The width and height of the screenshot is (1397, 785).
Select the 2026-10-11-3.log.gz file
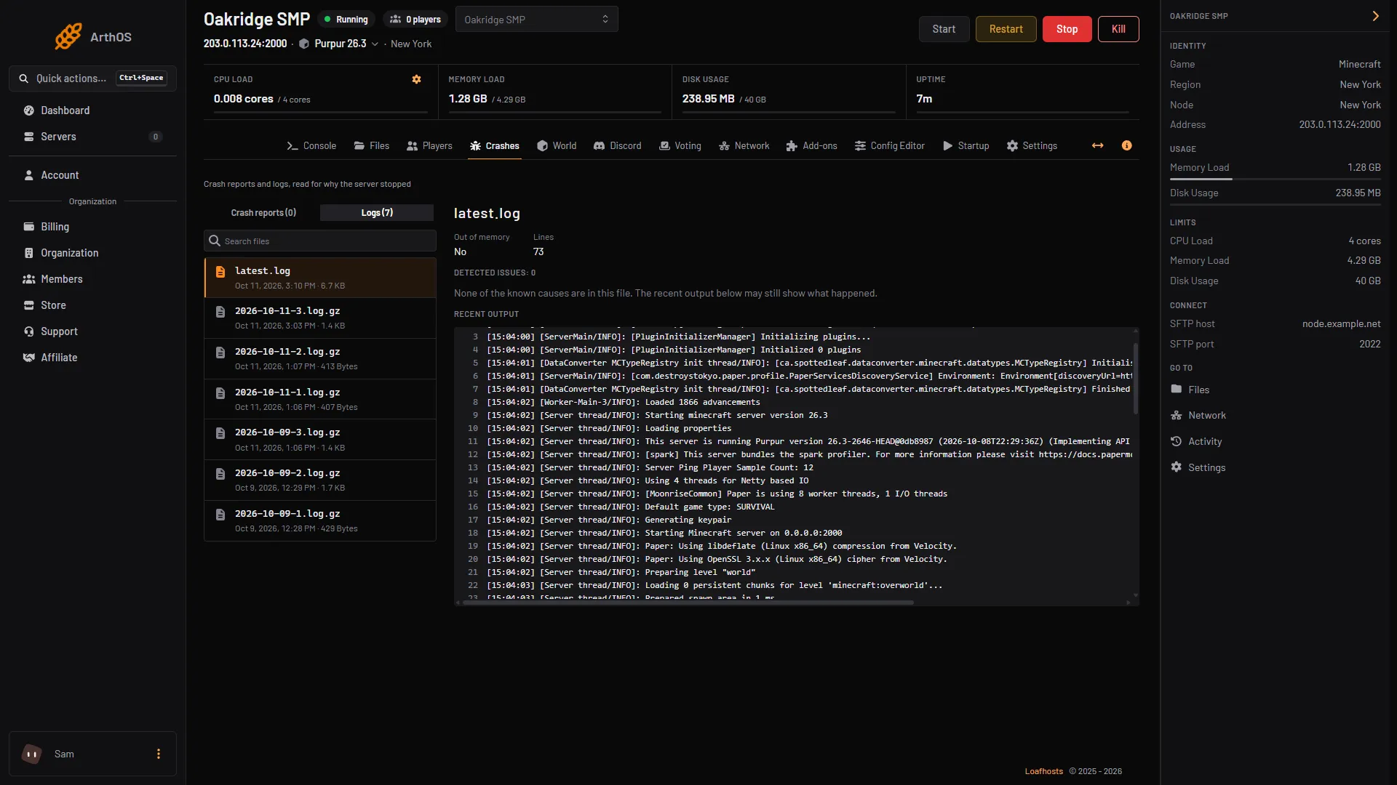pos(320,318)
